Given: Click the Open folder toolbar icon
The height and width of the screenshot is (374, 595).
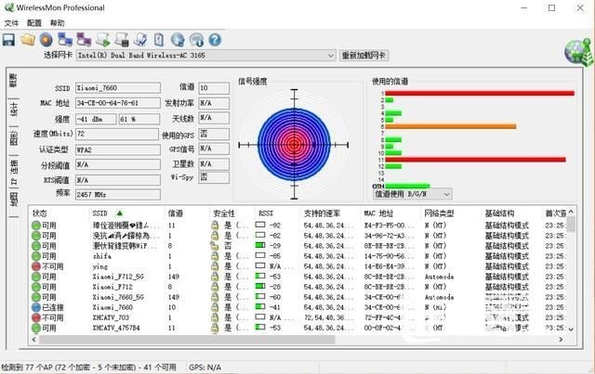Looking at the screenshot, I should (x=28, y=40).
